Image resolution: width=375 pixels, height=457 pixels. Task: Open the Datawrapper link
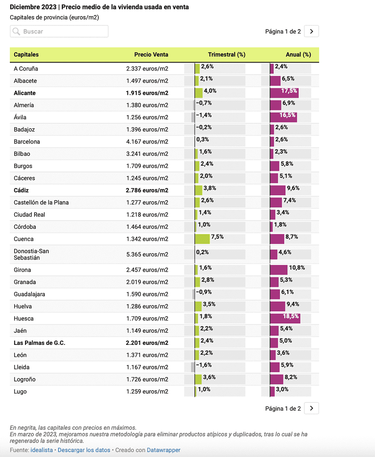pos(164,450)
